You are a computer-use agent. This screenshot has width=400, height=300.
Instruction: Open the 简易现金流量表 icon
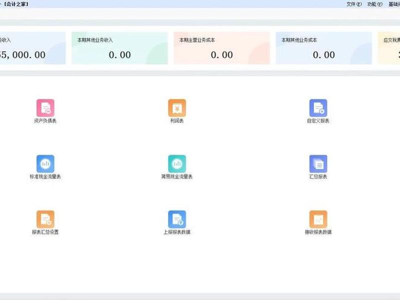pos(177,164)
